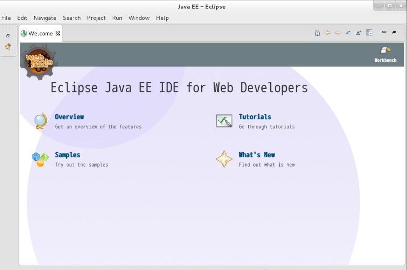Image resolution: width=407 pixels, height=270 pixels.
Task: Open the Window menu
Action: [x=139, y=18]
